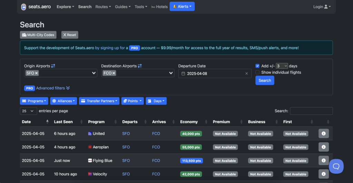353x183 pixels.
Task: Go to Hotels page
Action: (159, 7)
